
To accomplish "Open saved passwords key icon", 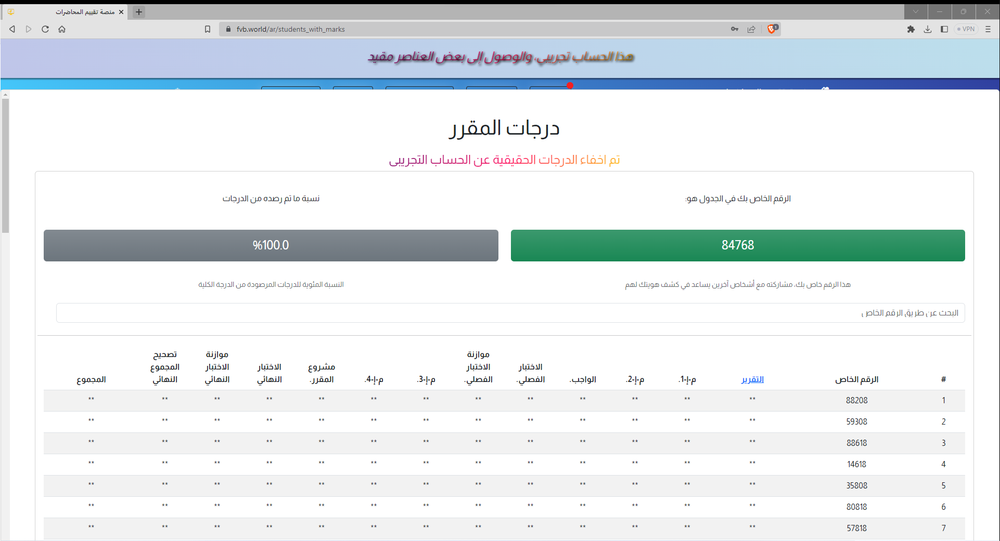I will tap(735, 29).
